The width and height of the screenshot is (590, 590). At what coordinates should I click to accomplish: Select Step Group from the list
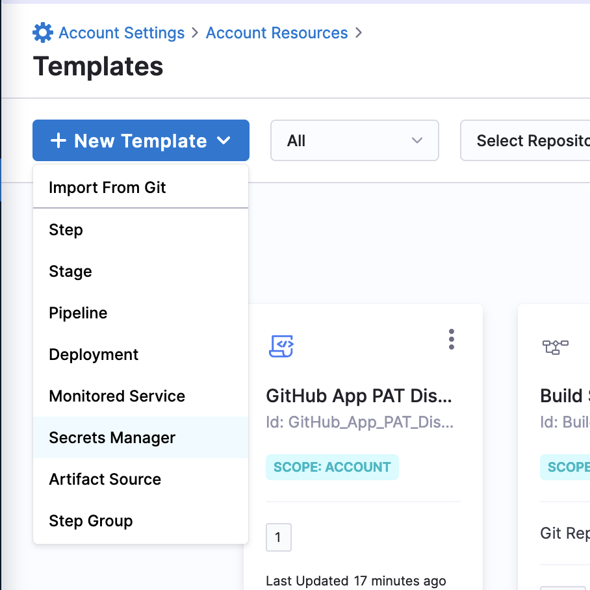(x=91, y=521)
